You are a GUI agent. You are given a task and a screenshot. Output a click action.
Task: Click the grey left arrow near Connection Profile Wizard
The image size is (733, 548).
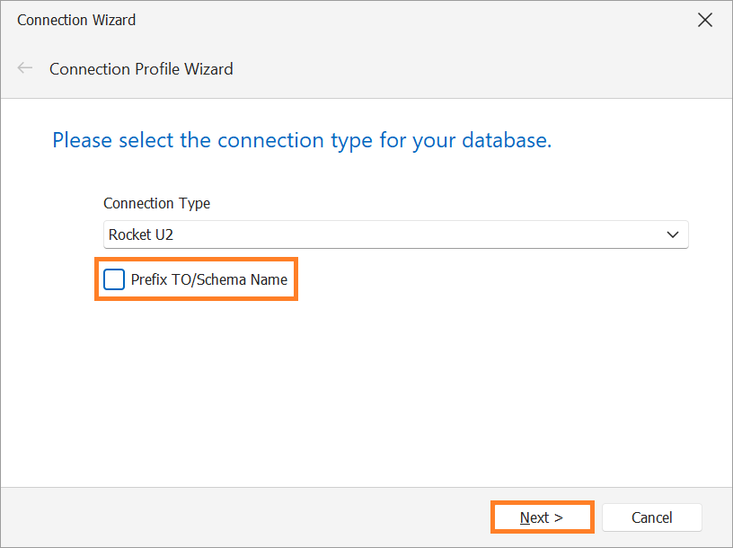click(x=24, y=68)
